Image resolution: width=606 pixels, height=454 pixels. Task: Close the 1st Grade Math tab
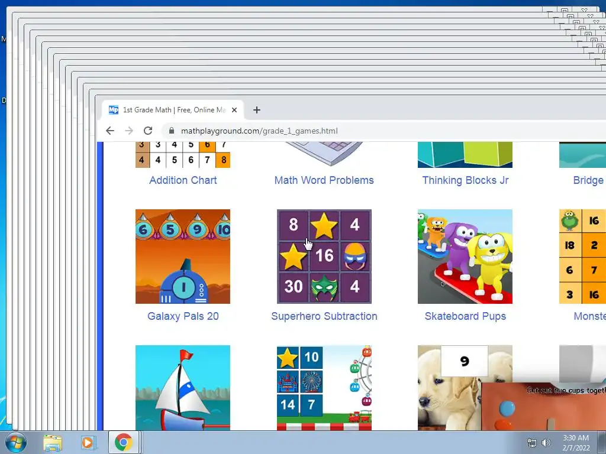point(234,110)
